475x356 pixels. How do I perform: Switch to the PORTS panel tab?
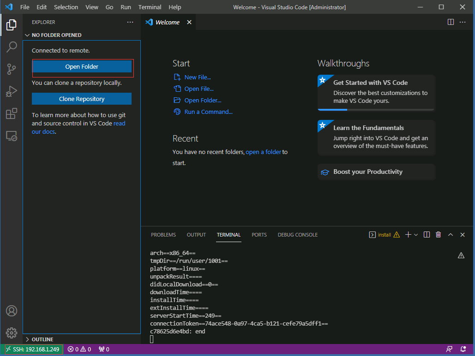click(x=259, y=235)
